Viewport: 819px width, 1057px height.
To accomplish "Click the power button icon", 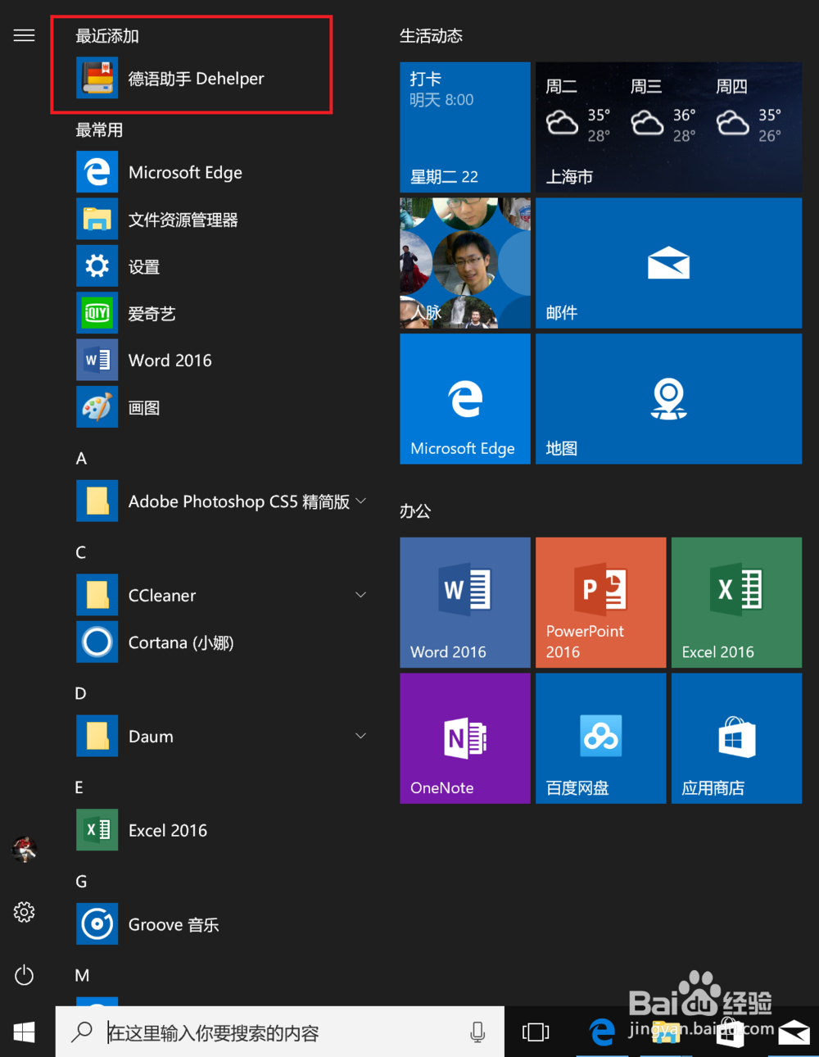I will (24, 975).
